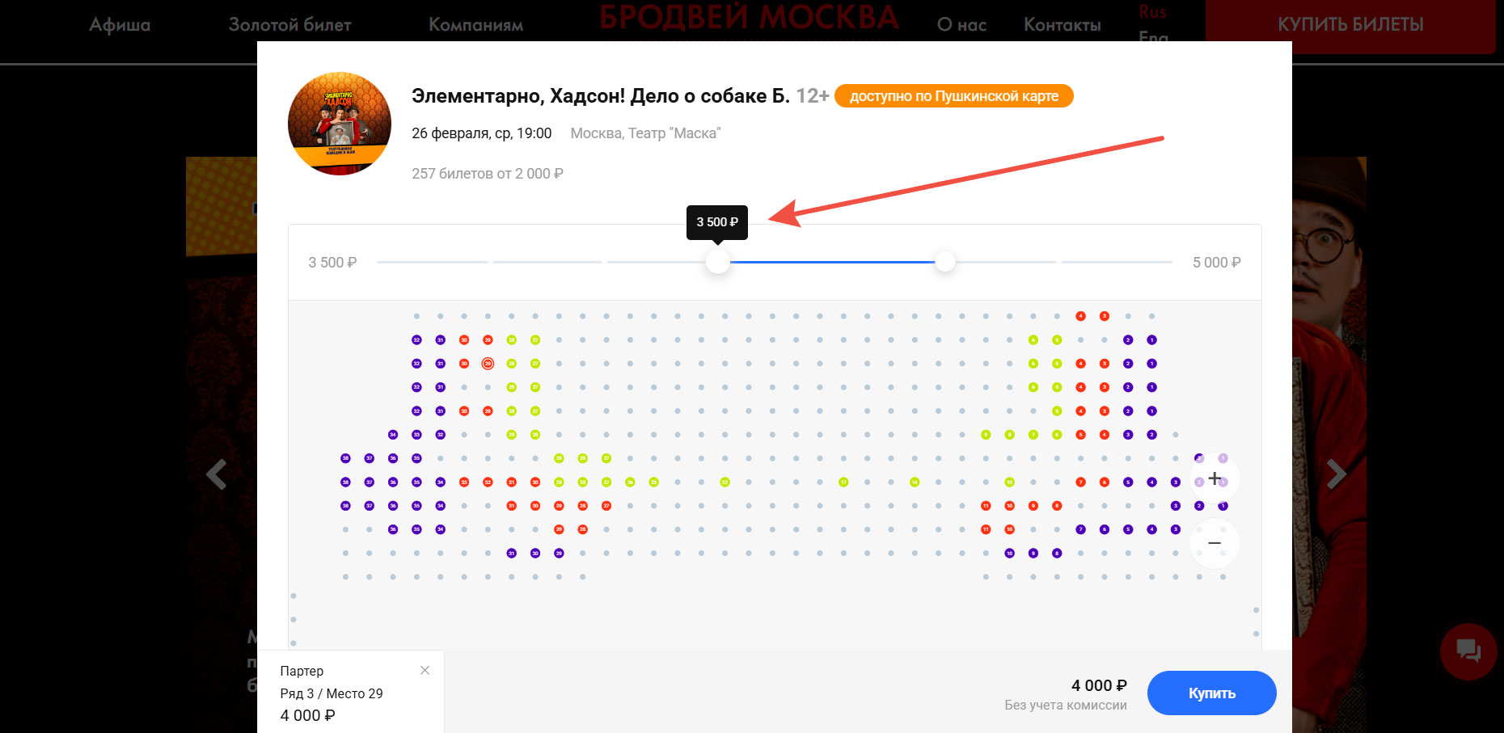Image resolution: width=1504 pixels, height=733 pixels.
Task: Select the red seat numbered 7
Action: click(x=1080, y=482)
